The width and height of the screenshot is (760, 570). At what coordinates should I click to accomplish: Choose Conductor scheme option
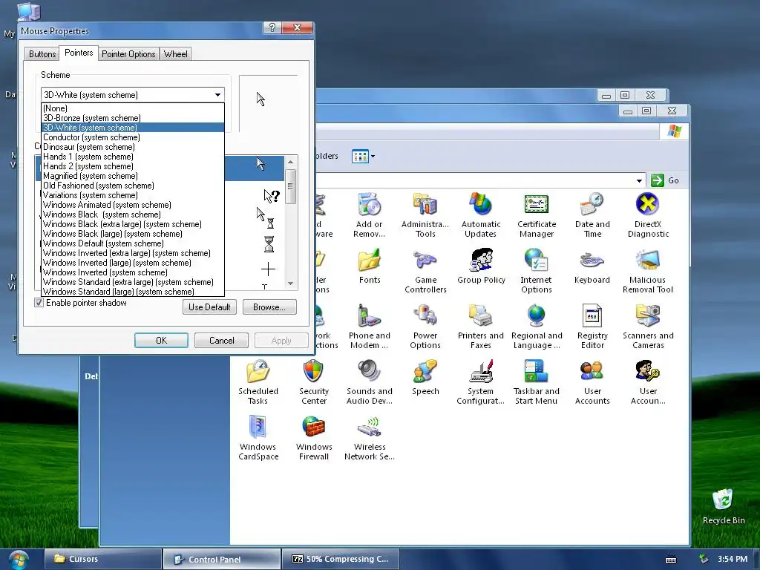point(132,137)
